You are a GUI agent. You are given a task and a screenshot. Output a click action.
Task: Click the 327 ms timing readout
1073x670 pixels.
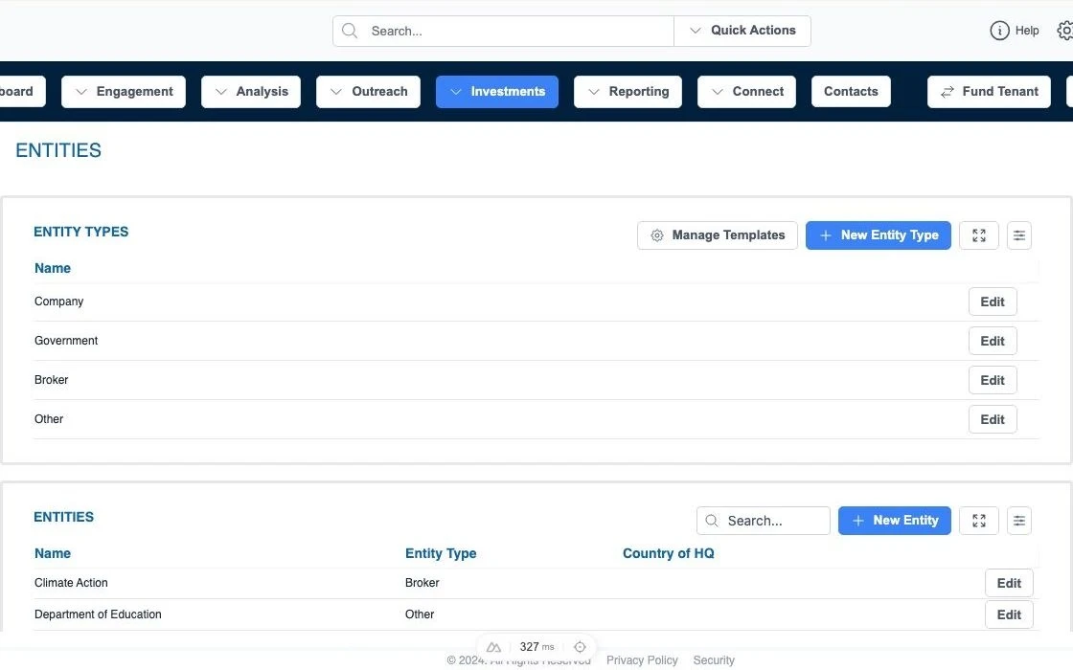[x=536, y=647]
